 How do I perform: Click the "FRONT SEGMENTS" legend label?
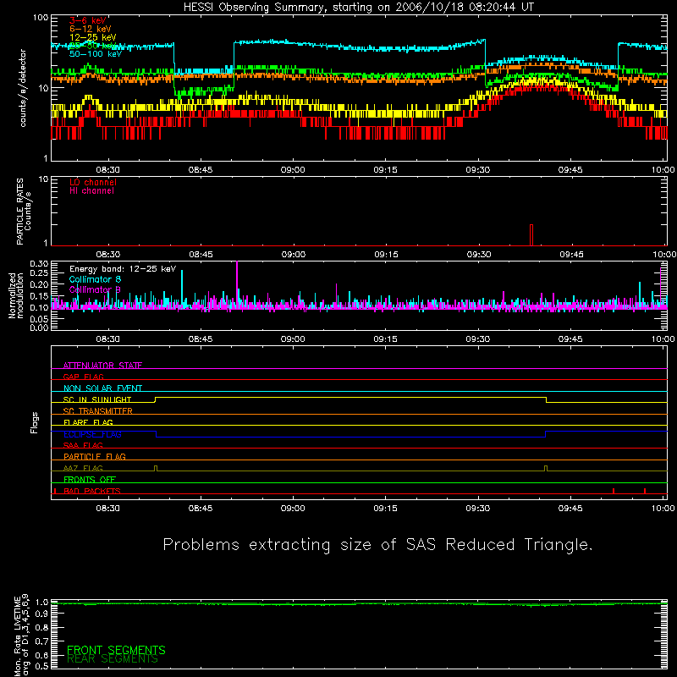(116, 650)
